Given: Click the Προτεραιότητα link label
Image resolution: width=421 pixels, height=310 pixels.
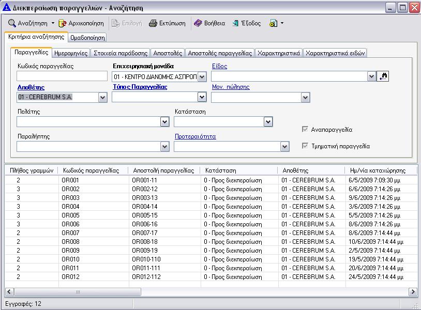Looking at the screenshot, I should click(195, 136).
